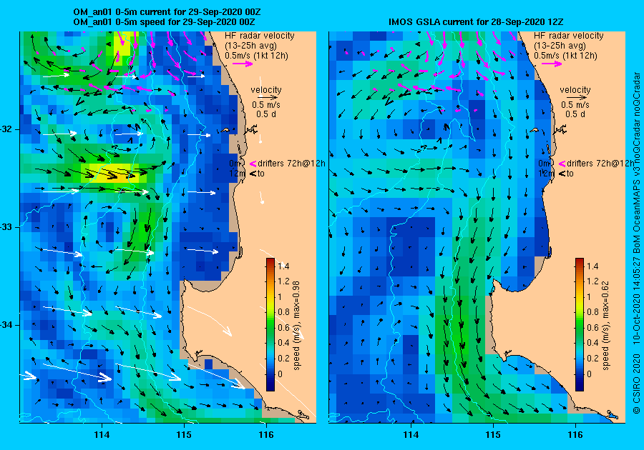Click 'HF radar velocity' label in GSLA panel

pos(569,36)
